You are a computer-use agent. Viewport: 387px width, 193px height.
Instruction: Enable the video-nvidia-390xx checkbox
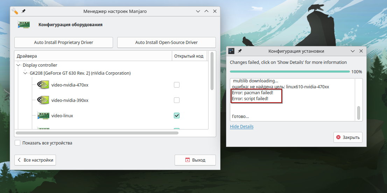coord(177,100)
